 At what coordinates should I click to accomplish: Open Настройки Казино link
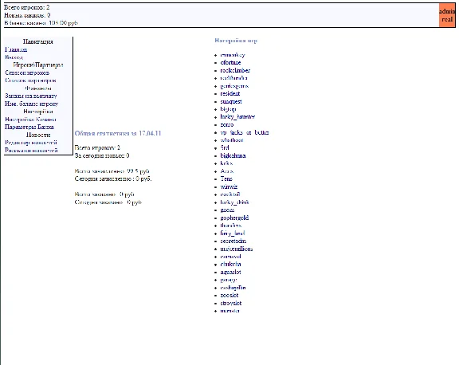point(30,119)
